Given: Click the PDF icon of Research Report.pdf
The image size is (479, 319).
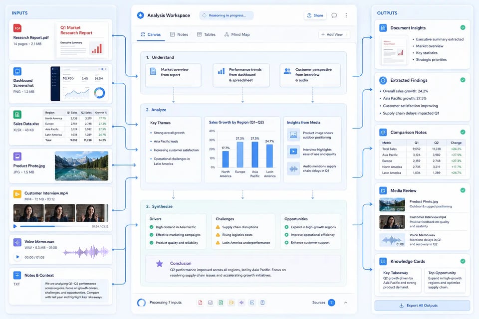Looking at the screenshot, I should (x=17, y=28).
